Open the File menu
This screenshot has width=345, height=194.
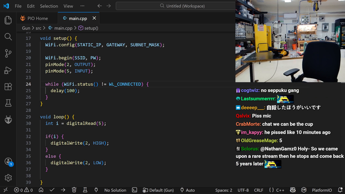click(x=18, y=6)
